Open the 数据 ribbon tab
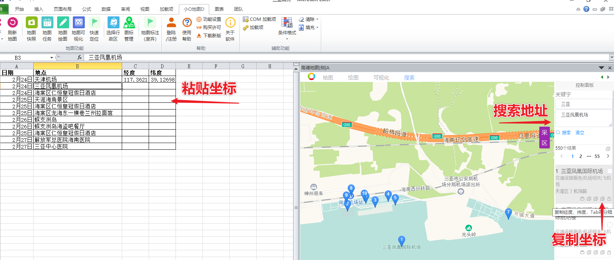The height and width of the screenshot is (260, 614). tap(106, 9)
